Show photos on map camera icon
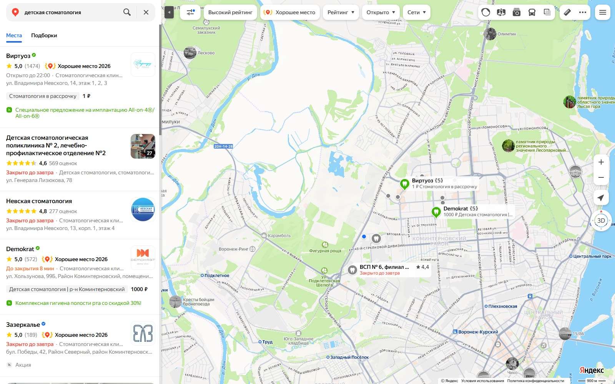The height and width of the screenshot is (384, 615). coord(517,12)
